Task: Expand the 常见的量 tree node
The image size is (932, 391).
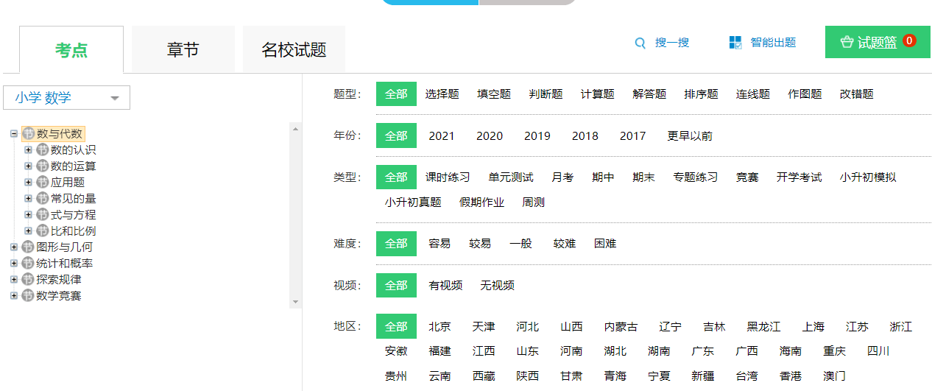Action: click(29, 199)
